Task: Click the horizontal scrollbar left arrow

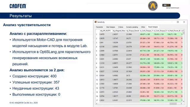Action: click(x=96, y=104)
